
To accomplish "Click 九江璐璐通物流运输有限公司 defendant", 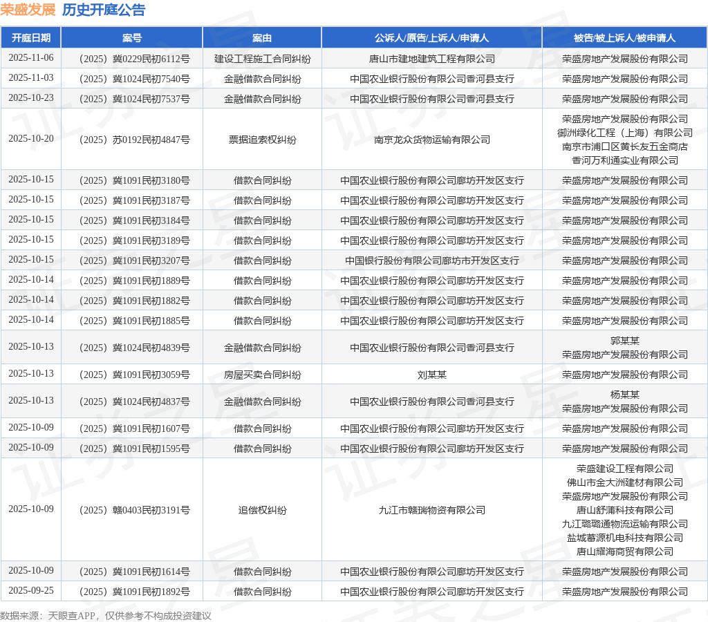I will point(624,524).
